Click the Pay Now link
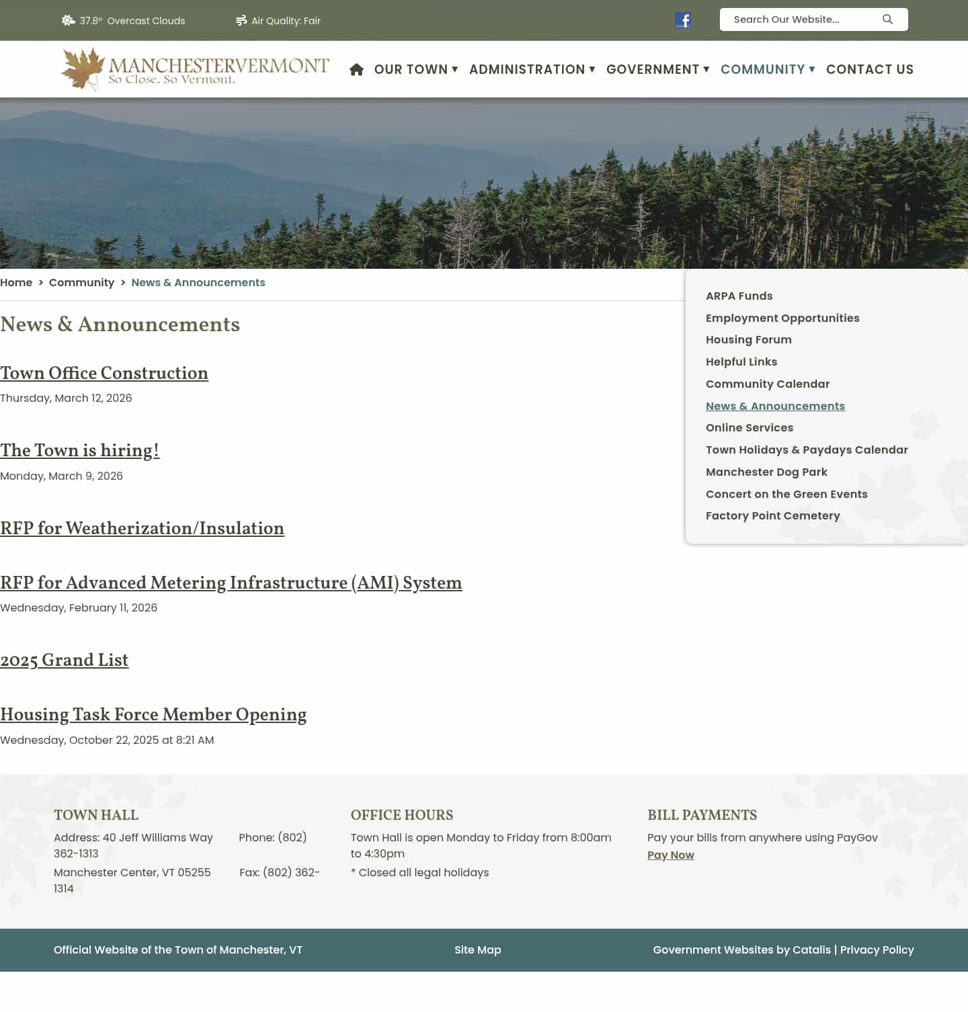Image resolution: width=968 pixels, height=1012 pixels. pyautogui.click(x=670, y=855)
